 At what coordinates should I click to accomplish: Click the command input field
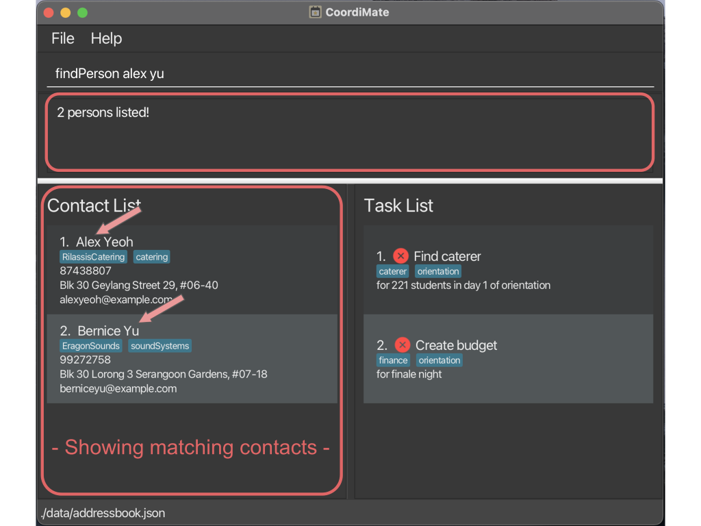tap(349, 73)
